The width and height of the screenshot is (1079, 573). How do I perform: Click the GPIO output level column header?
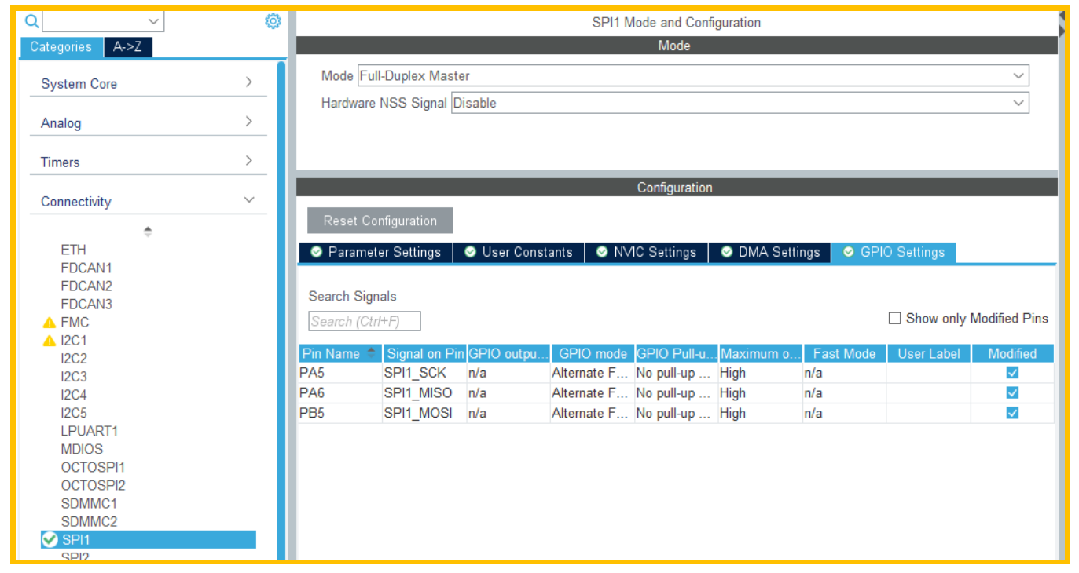click(x=508, y=353)
